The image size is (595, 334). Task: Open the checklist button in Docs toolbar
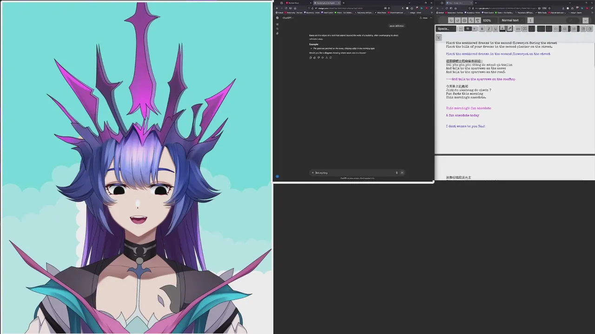[x=555, y=29]
